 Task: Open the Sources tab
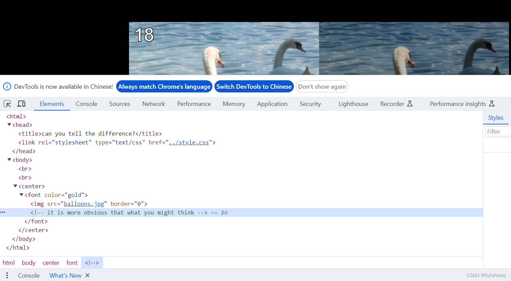(x=120, y=104)
